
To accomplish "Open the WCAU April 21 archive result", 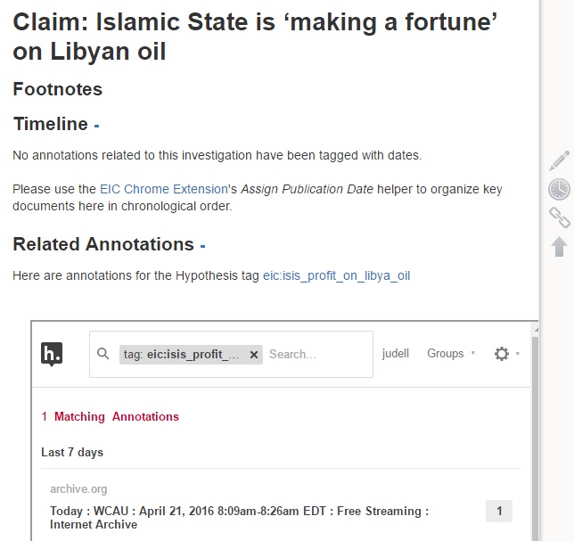I will [239, 518].
